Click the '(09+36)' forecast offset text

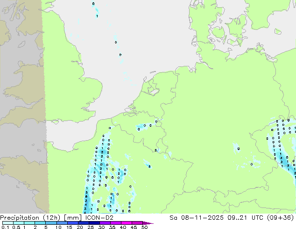click(280, 218)
